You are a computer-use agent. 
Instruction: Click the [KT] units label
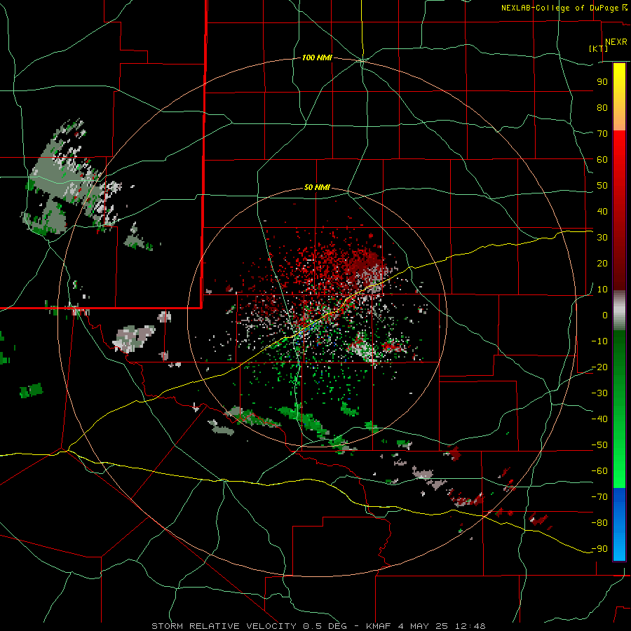(598, 48)
